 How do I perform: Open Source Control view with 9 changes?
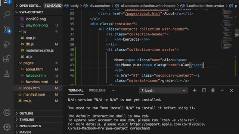coord(7,29)
